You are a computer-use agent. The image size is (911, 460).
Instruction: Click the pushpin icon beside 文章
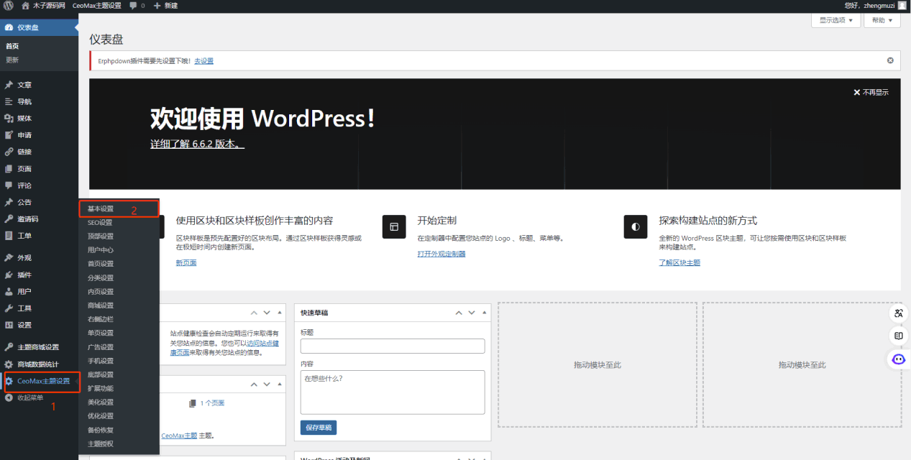tap(9, 85)
